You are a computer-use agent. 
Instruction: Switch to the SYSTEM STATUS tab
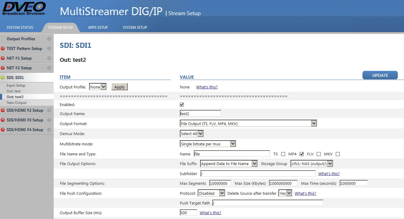20,27
